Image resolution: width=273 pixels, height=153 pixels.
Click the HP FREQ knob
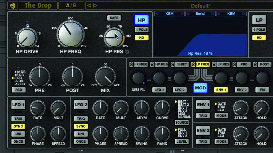tap(71, 33)
